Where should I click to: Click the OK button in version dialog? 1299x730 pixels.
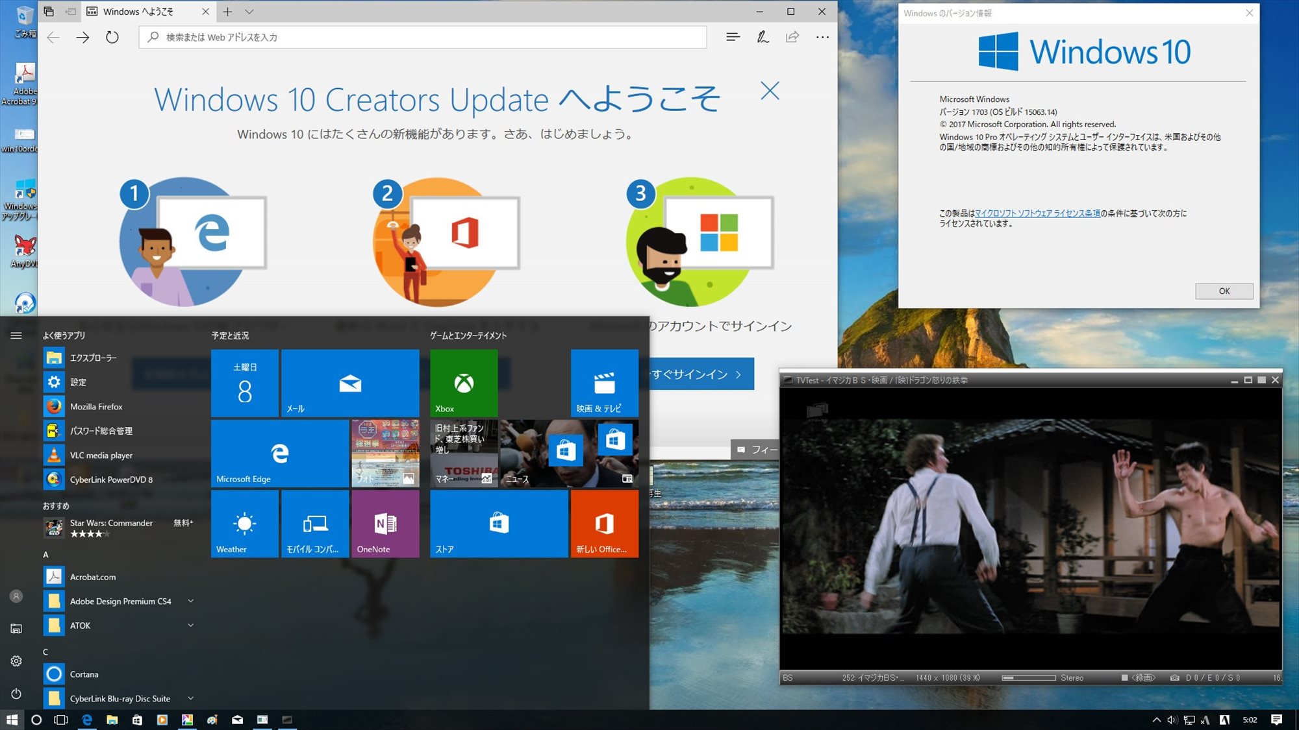(x=1224, y=291)
